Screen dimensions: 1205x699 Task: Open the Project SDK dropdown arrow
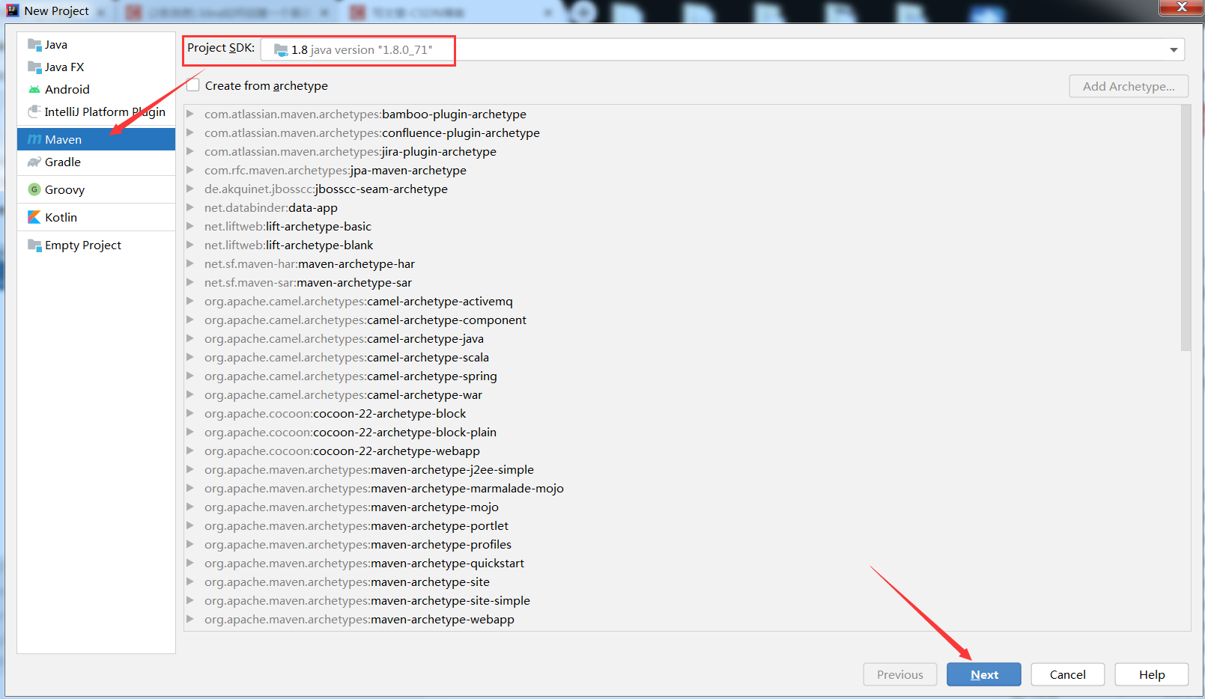coord(1174,50)
